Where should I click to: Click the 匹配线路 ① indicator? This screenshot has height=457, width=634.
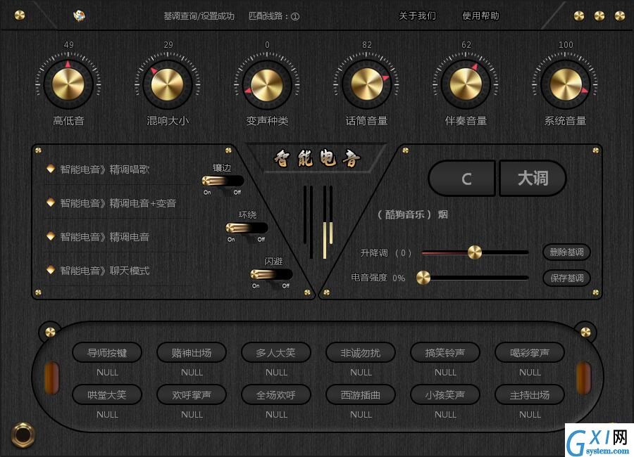(x=274, y=16)
